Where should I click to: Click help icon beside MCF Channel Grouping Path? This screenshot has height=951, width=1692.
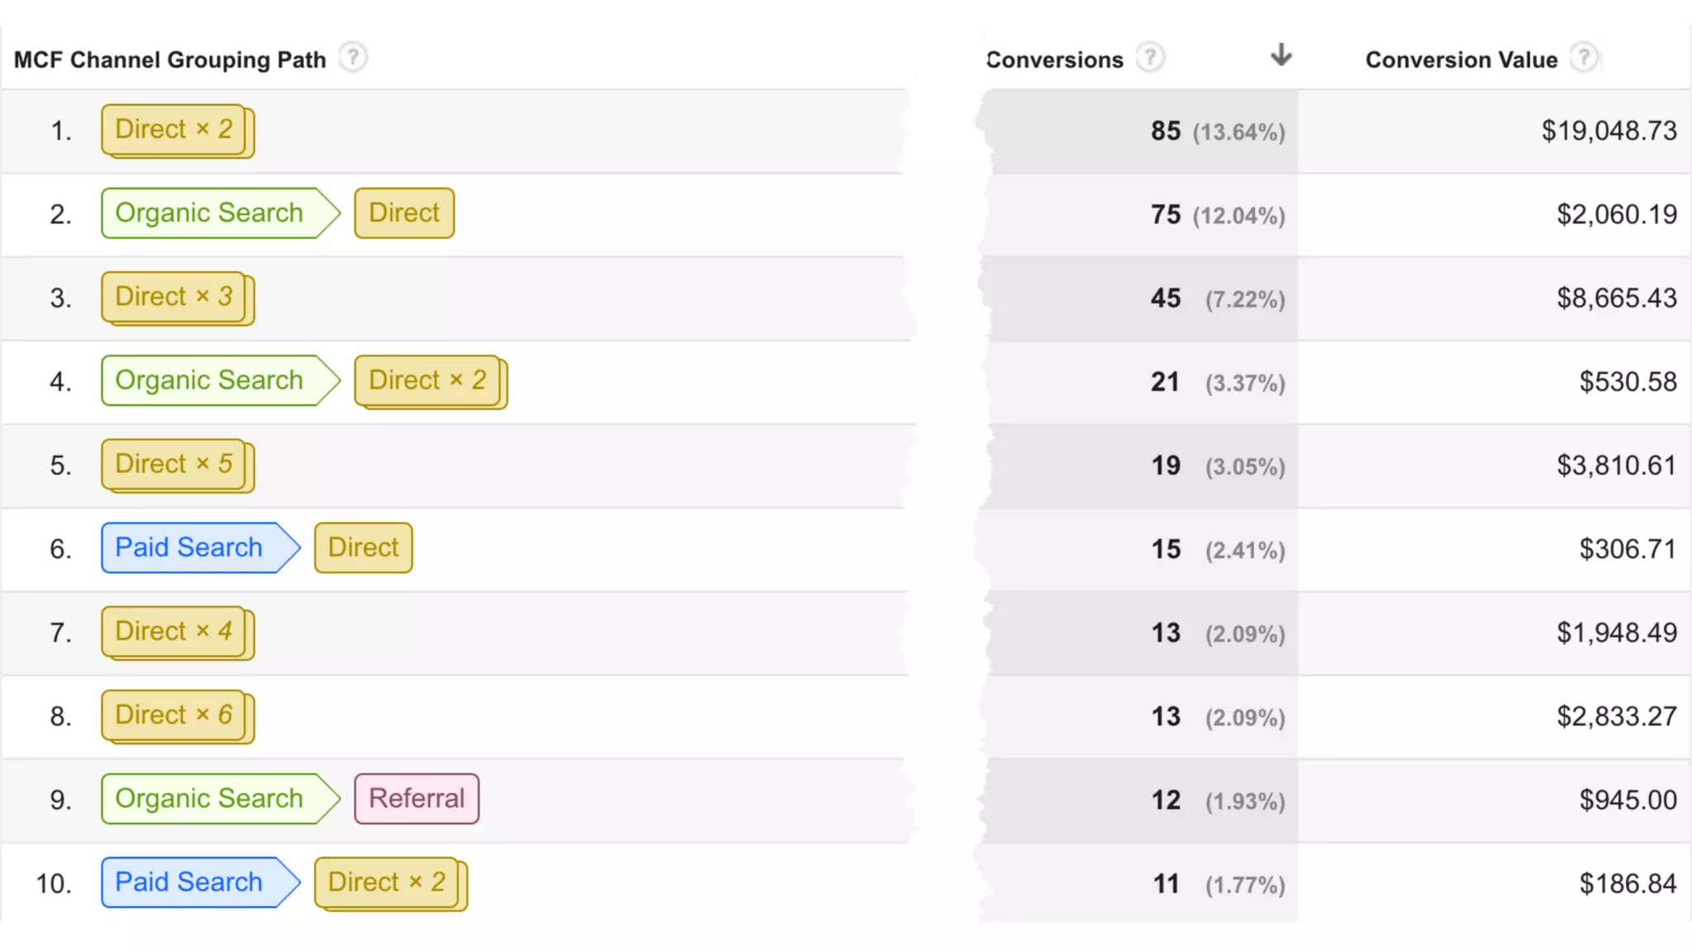coord(353,58)
